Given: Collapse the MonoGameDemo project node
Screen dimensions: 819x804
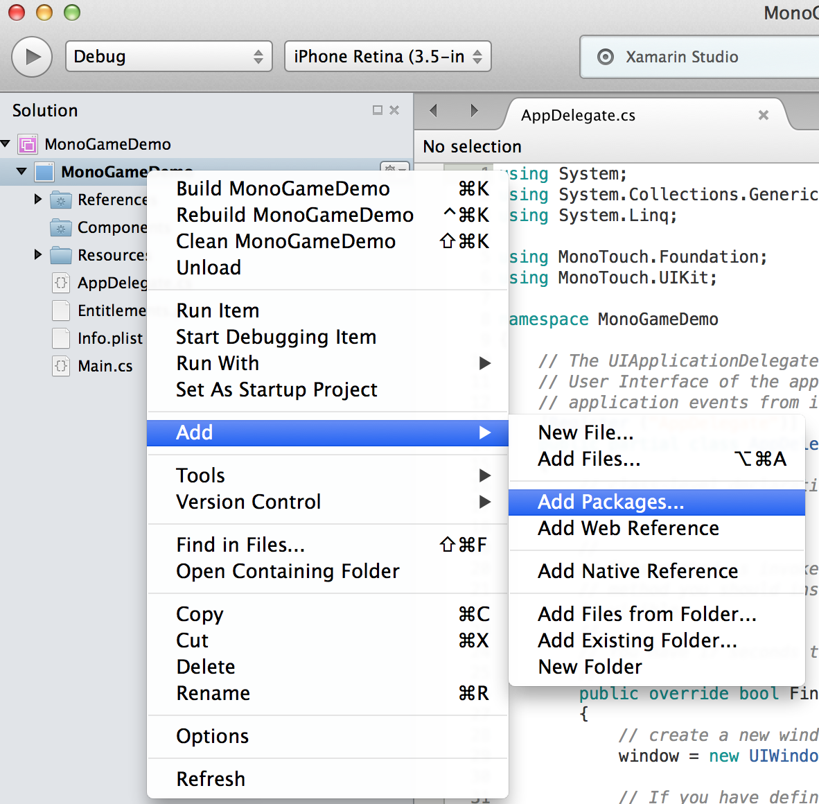Looking at the screenshot, I should (21, 171).
